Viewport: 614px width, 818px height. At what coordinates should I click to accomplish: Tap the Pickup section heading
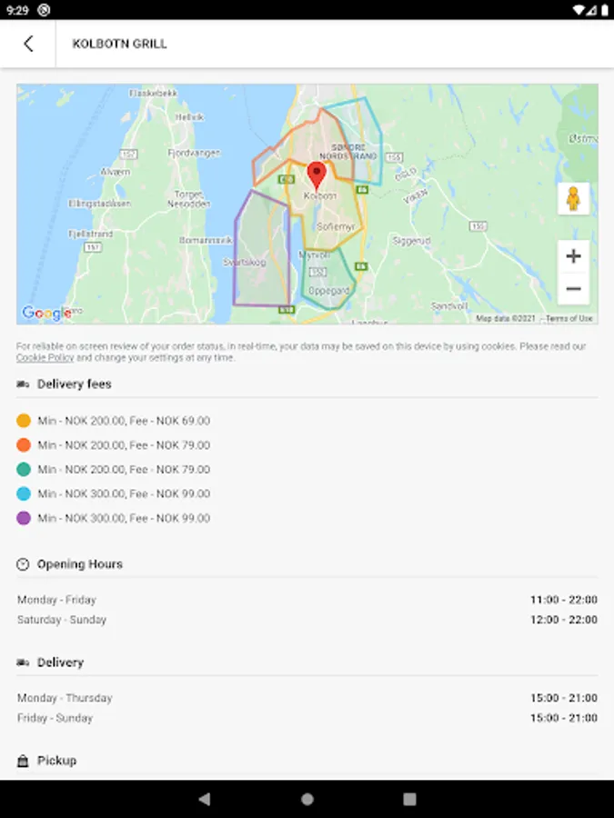pyautogui.click(x=57, y=761)
